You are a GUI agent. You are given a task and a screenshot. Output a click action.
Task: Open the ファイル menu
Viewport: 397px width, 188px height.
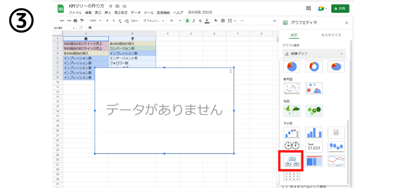(75, 12)
